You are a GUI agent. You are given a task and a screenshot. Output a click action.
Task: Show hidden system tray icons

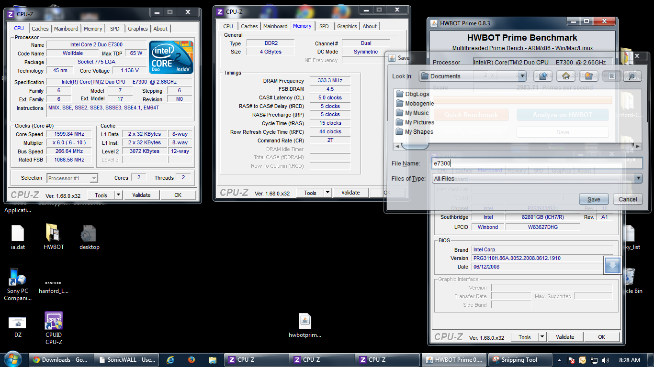click(x=559, y=360)
